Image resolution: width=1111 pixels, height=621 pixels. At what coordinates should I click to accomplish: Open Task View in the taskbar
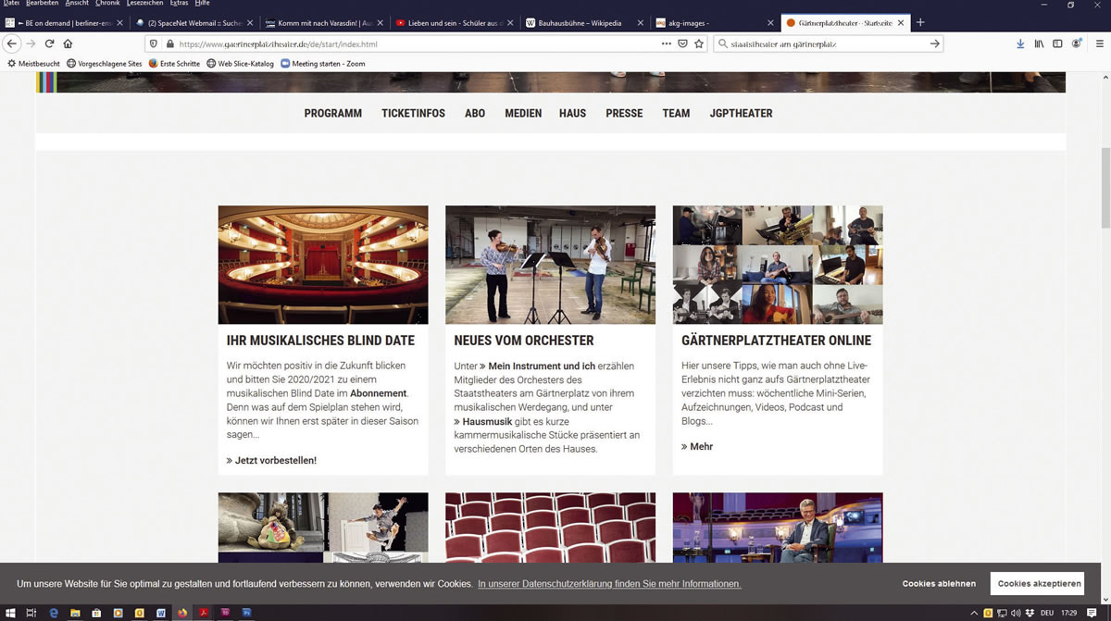(x=31, y=613)
